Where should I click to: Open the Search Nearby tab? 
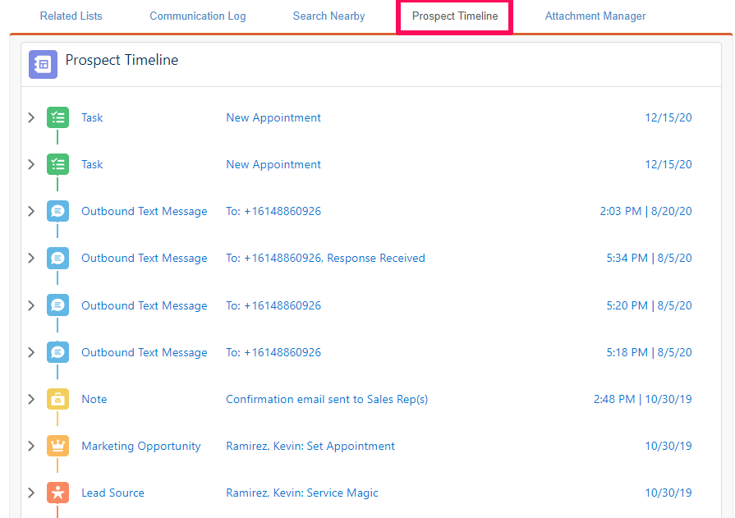(328, 16)
